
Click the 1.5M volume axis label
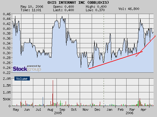click(x=7, y=85)
